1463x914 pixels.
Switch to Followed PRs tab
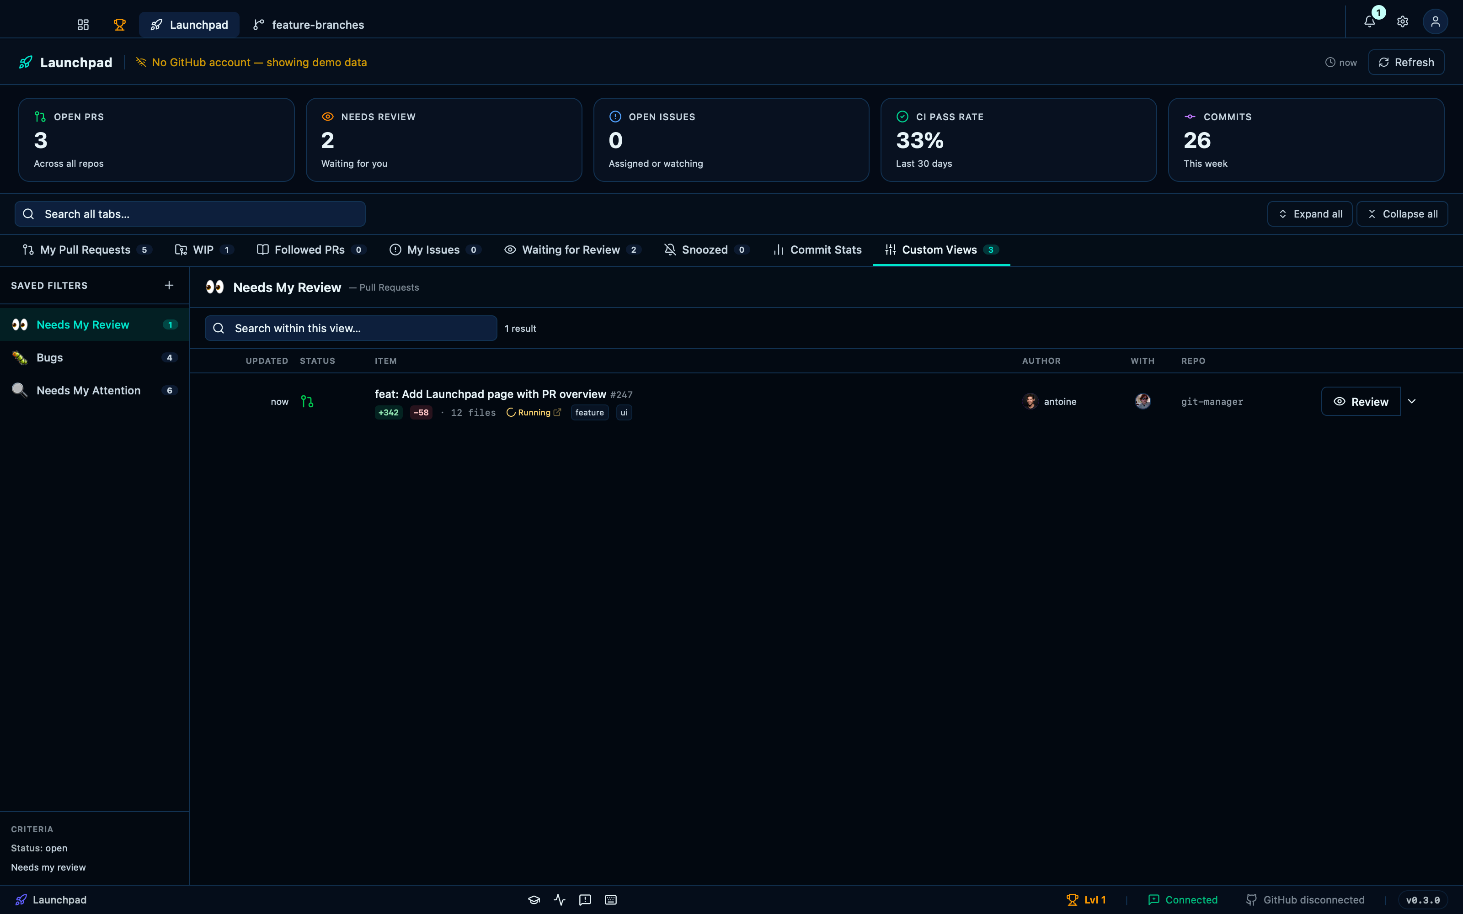(311, 250)
